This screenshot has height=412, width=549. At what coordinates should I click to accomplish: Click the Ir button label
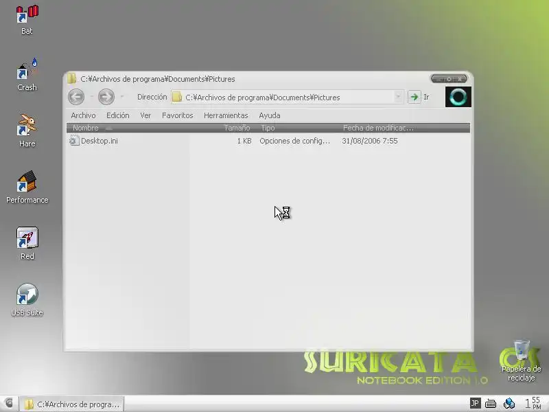tap(426, 97)
